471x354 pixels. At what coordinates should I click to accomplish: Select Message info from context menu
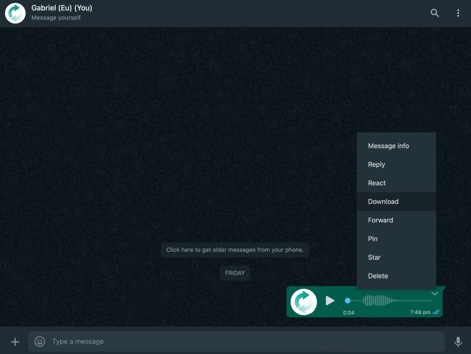[x=396, y=146]
